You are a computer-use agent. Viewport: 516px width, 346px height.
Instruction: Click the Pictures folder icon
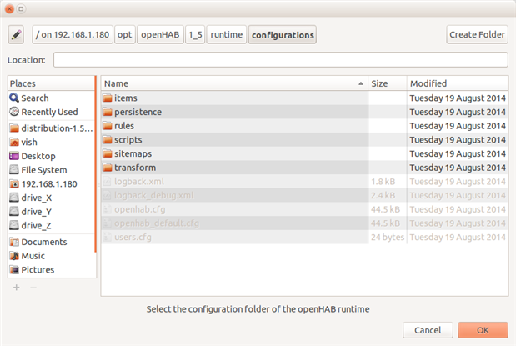click(14, 269)
